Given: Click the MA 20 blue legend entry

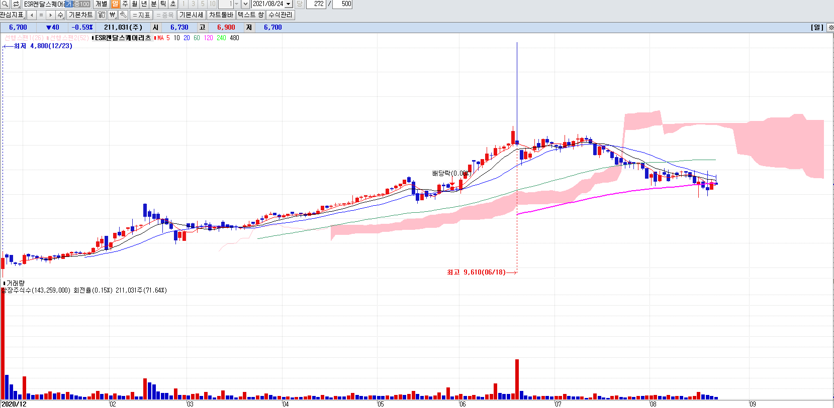Looking at the screenshot, I should (x=187, y=38).
